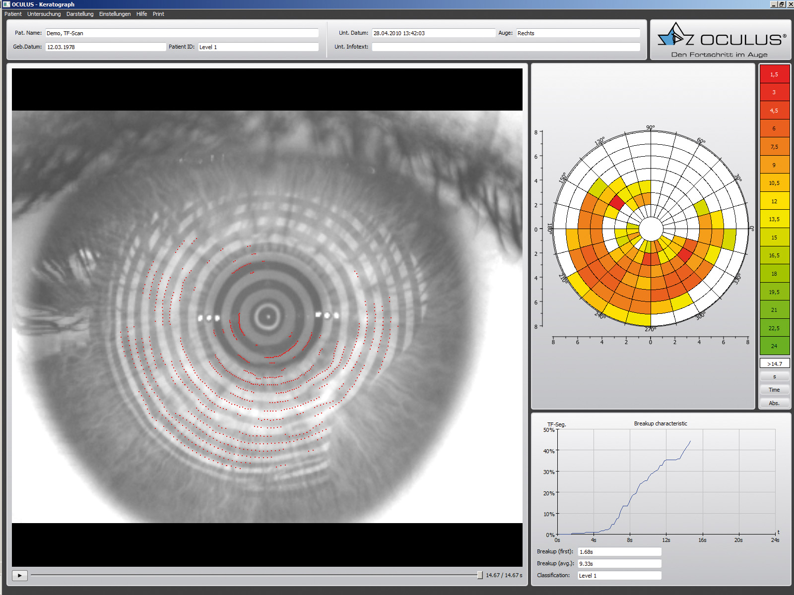Click the play button under the eye video
Screen dimensions: 794x595
pyautogui.click(x=19, y=575)
